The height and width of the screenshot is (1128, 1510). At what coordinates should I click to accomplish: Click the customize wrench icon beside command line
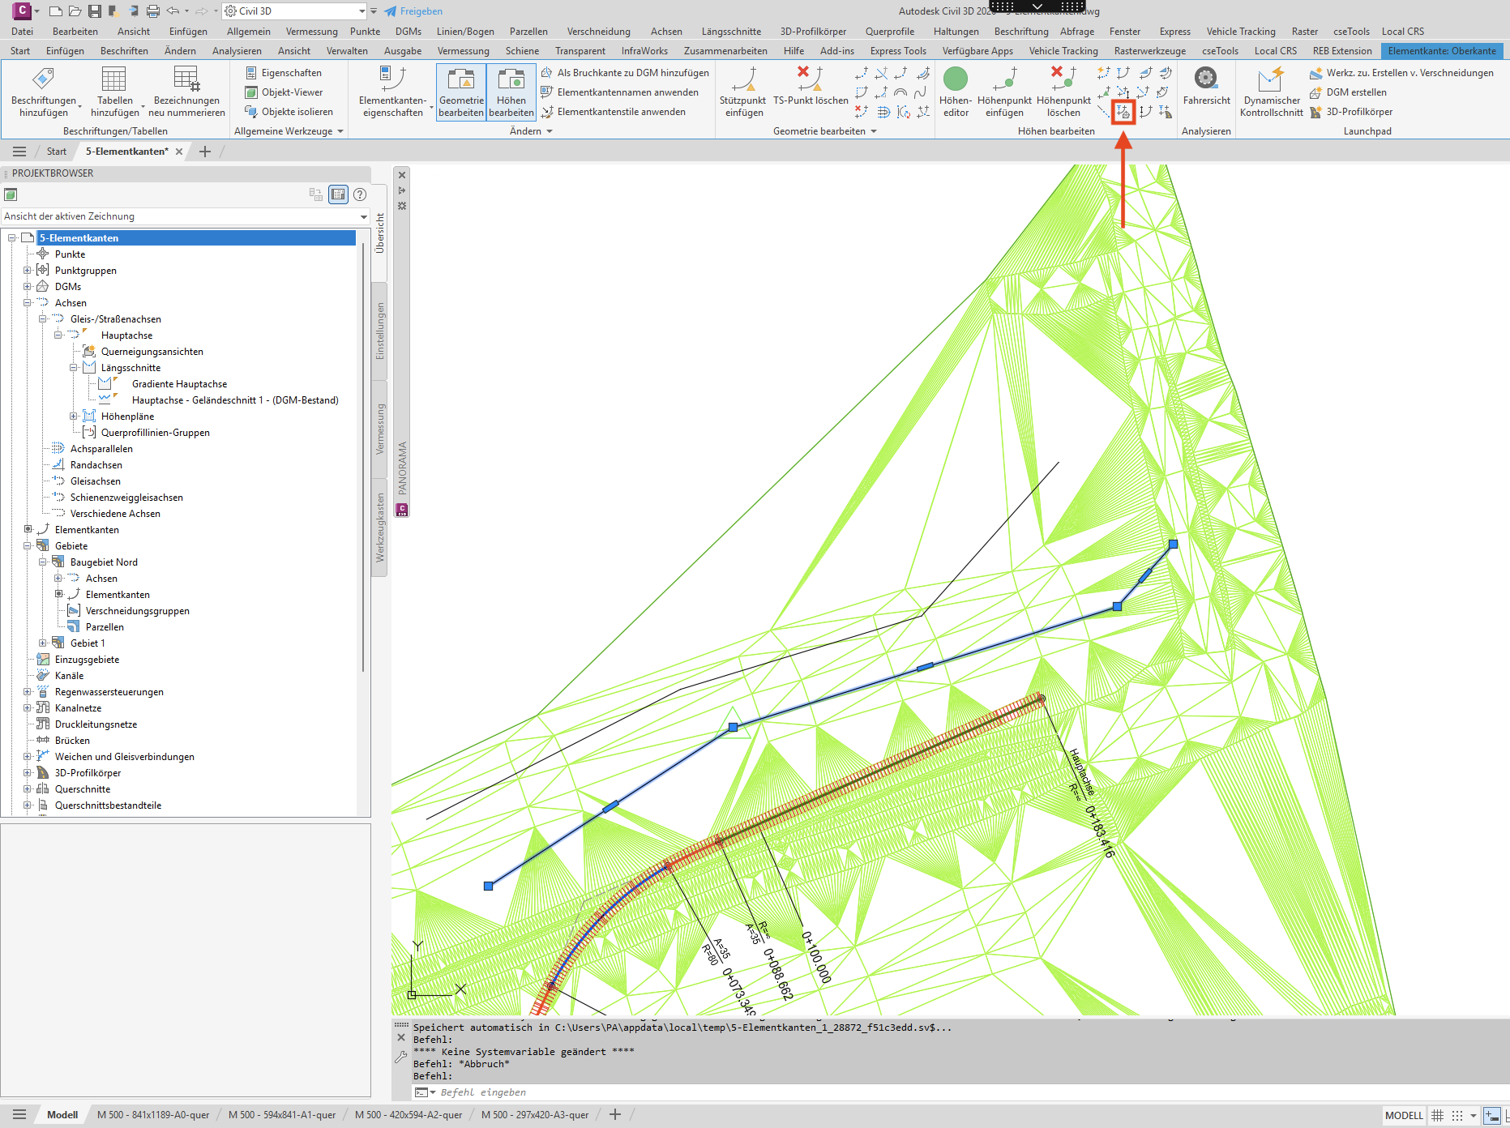pos(400,1057)
